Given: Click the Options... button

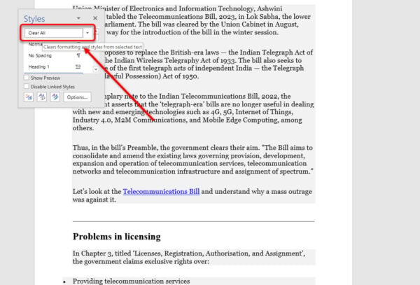Looking at the screenshot, I should [77, 97].
